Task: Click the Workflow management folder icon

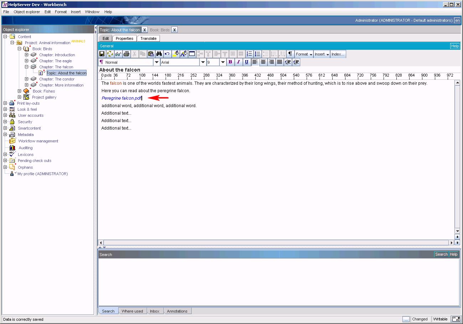Action: click(12, 141)
